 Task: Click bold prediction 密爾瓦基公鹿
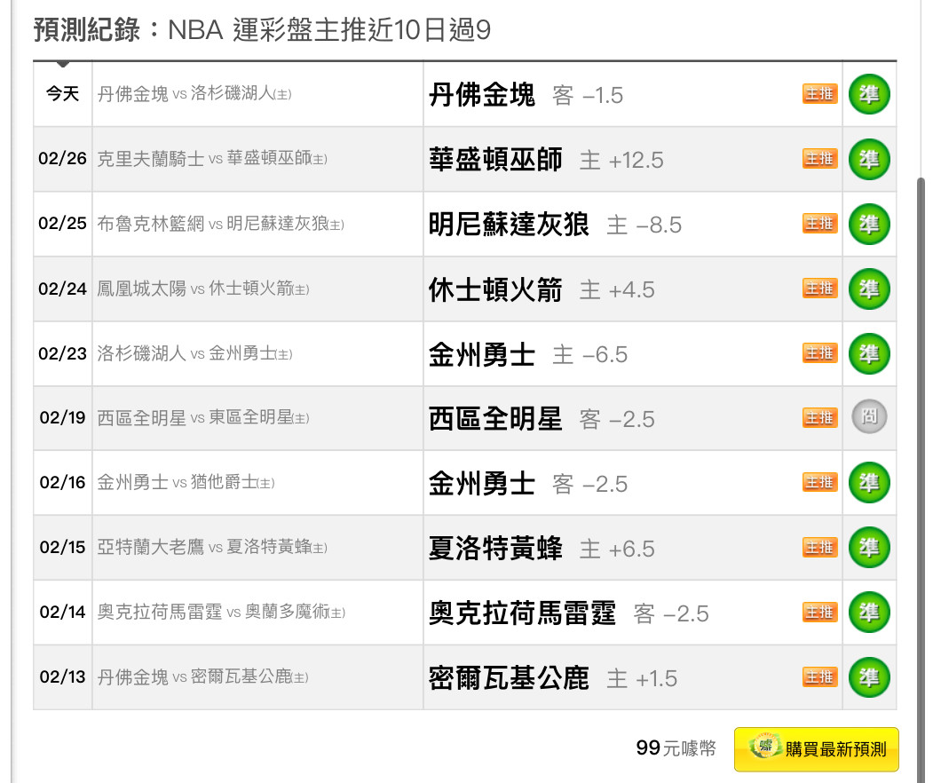click(509, 677)
